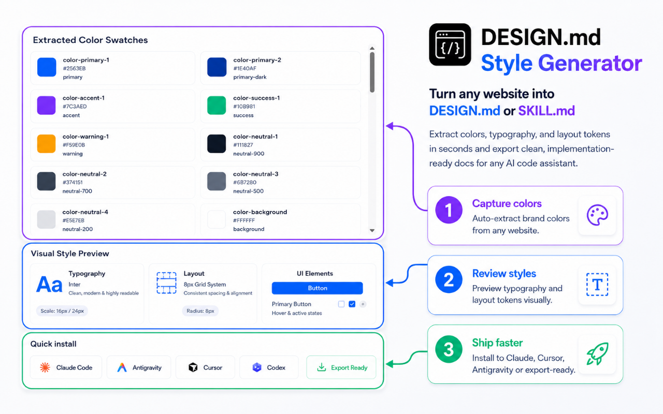Click the Claude Code starburst icon
The image size is (663, 414).
coord(45,367)
